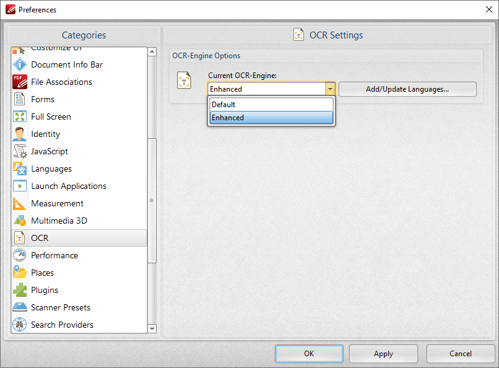Collapse the Current OCR-Engine dropdown arrow
This screenshot has width=499, height=368.
tap(330, 89)
